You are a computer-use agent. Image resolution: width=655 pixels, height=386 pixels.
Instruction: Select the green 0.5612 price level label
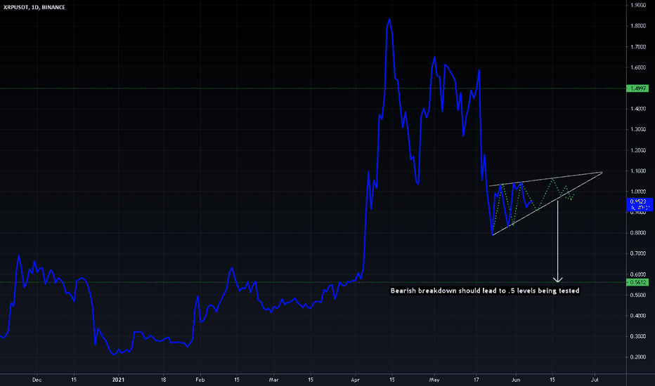point(637,283)
